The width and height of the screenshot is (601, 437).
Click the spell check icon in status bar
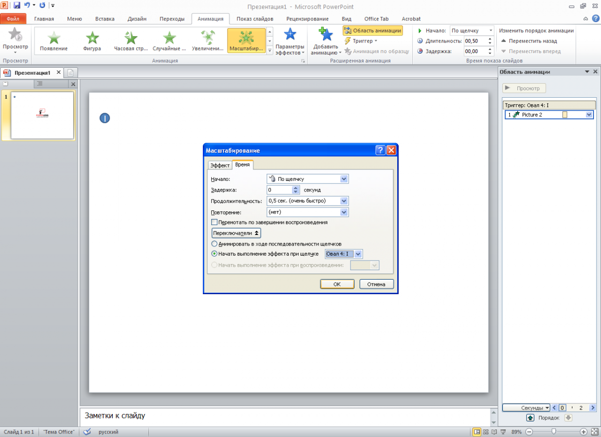pyautogui.click(x=87, y=431)
